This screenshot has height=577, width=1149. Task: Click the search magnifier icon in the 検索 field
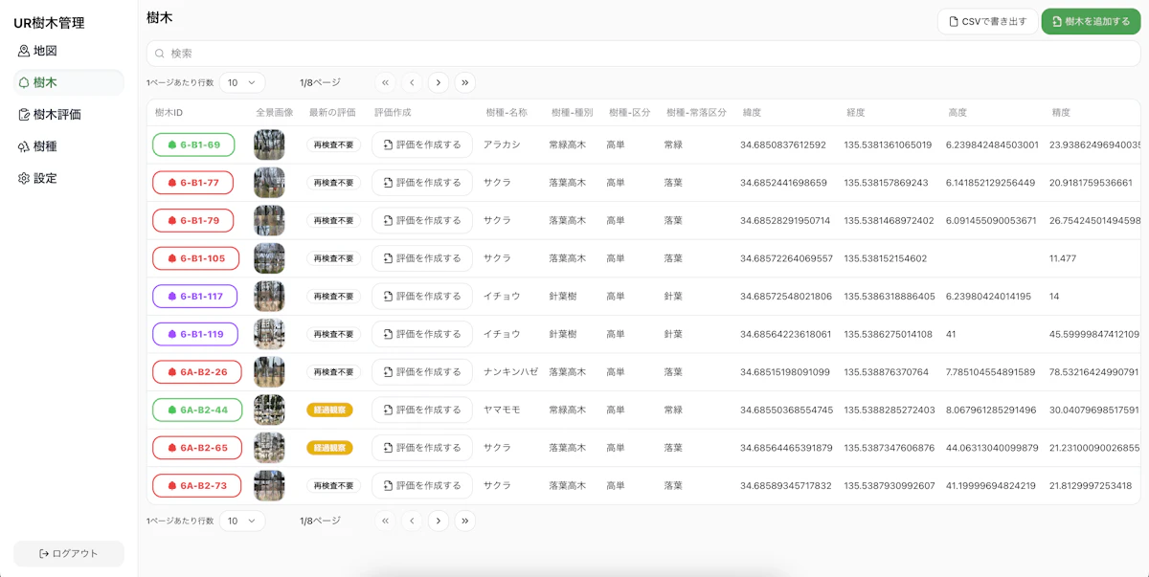point(158,54)
